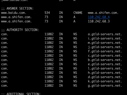Click d.gtld-servers.net. nameserver entry
Screen dimensions: 127x95
(x=105, y=77)
